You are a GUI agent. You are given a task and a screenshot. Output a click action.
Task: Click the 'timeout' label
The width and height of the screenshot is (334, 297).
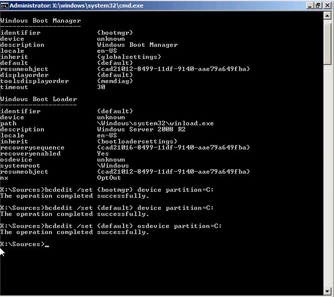[x=14, y=87]
